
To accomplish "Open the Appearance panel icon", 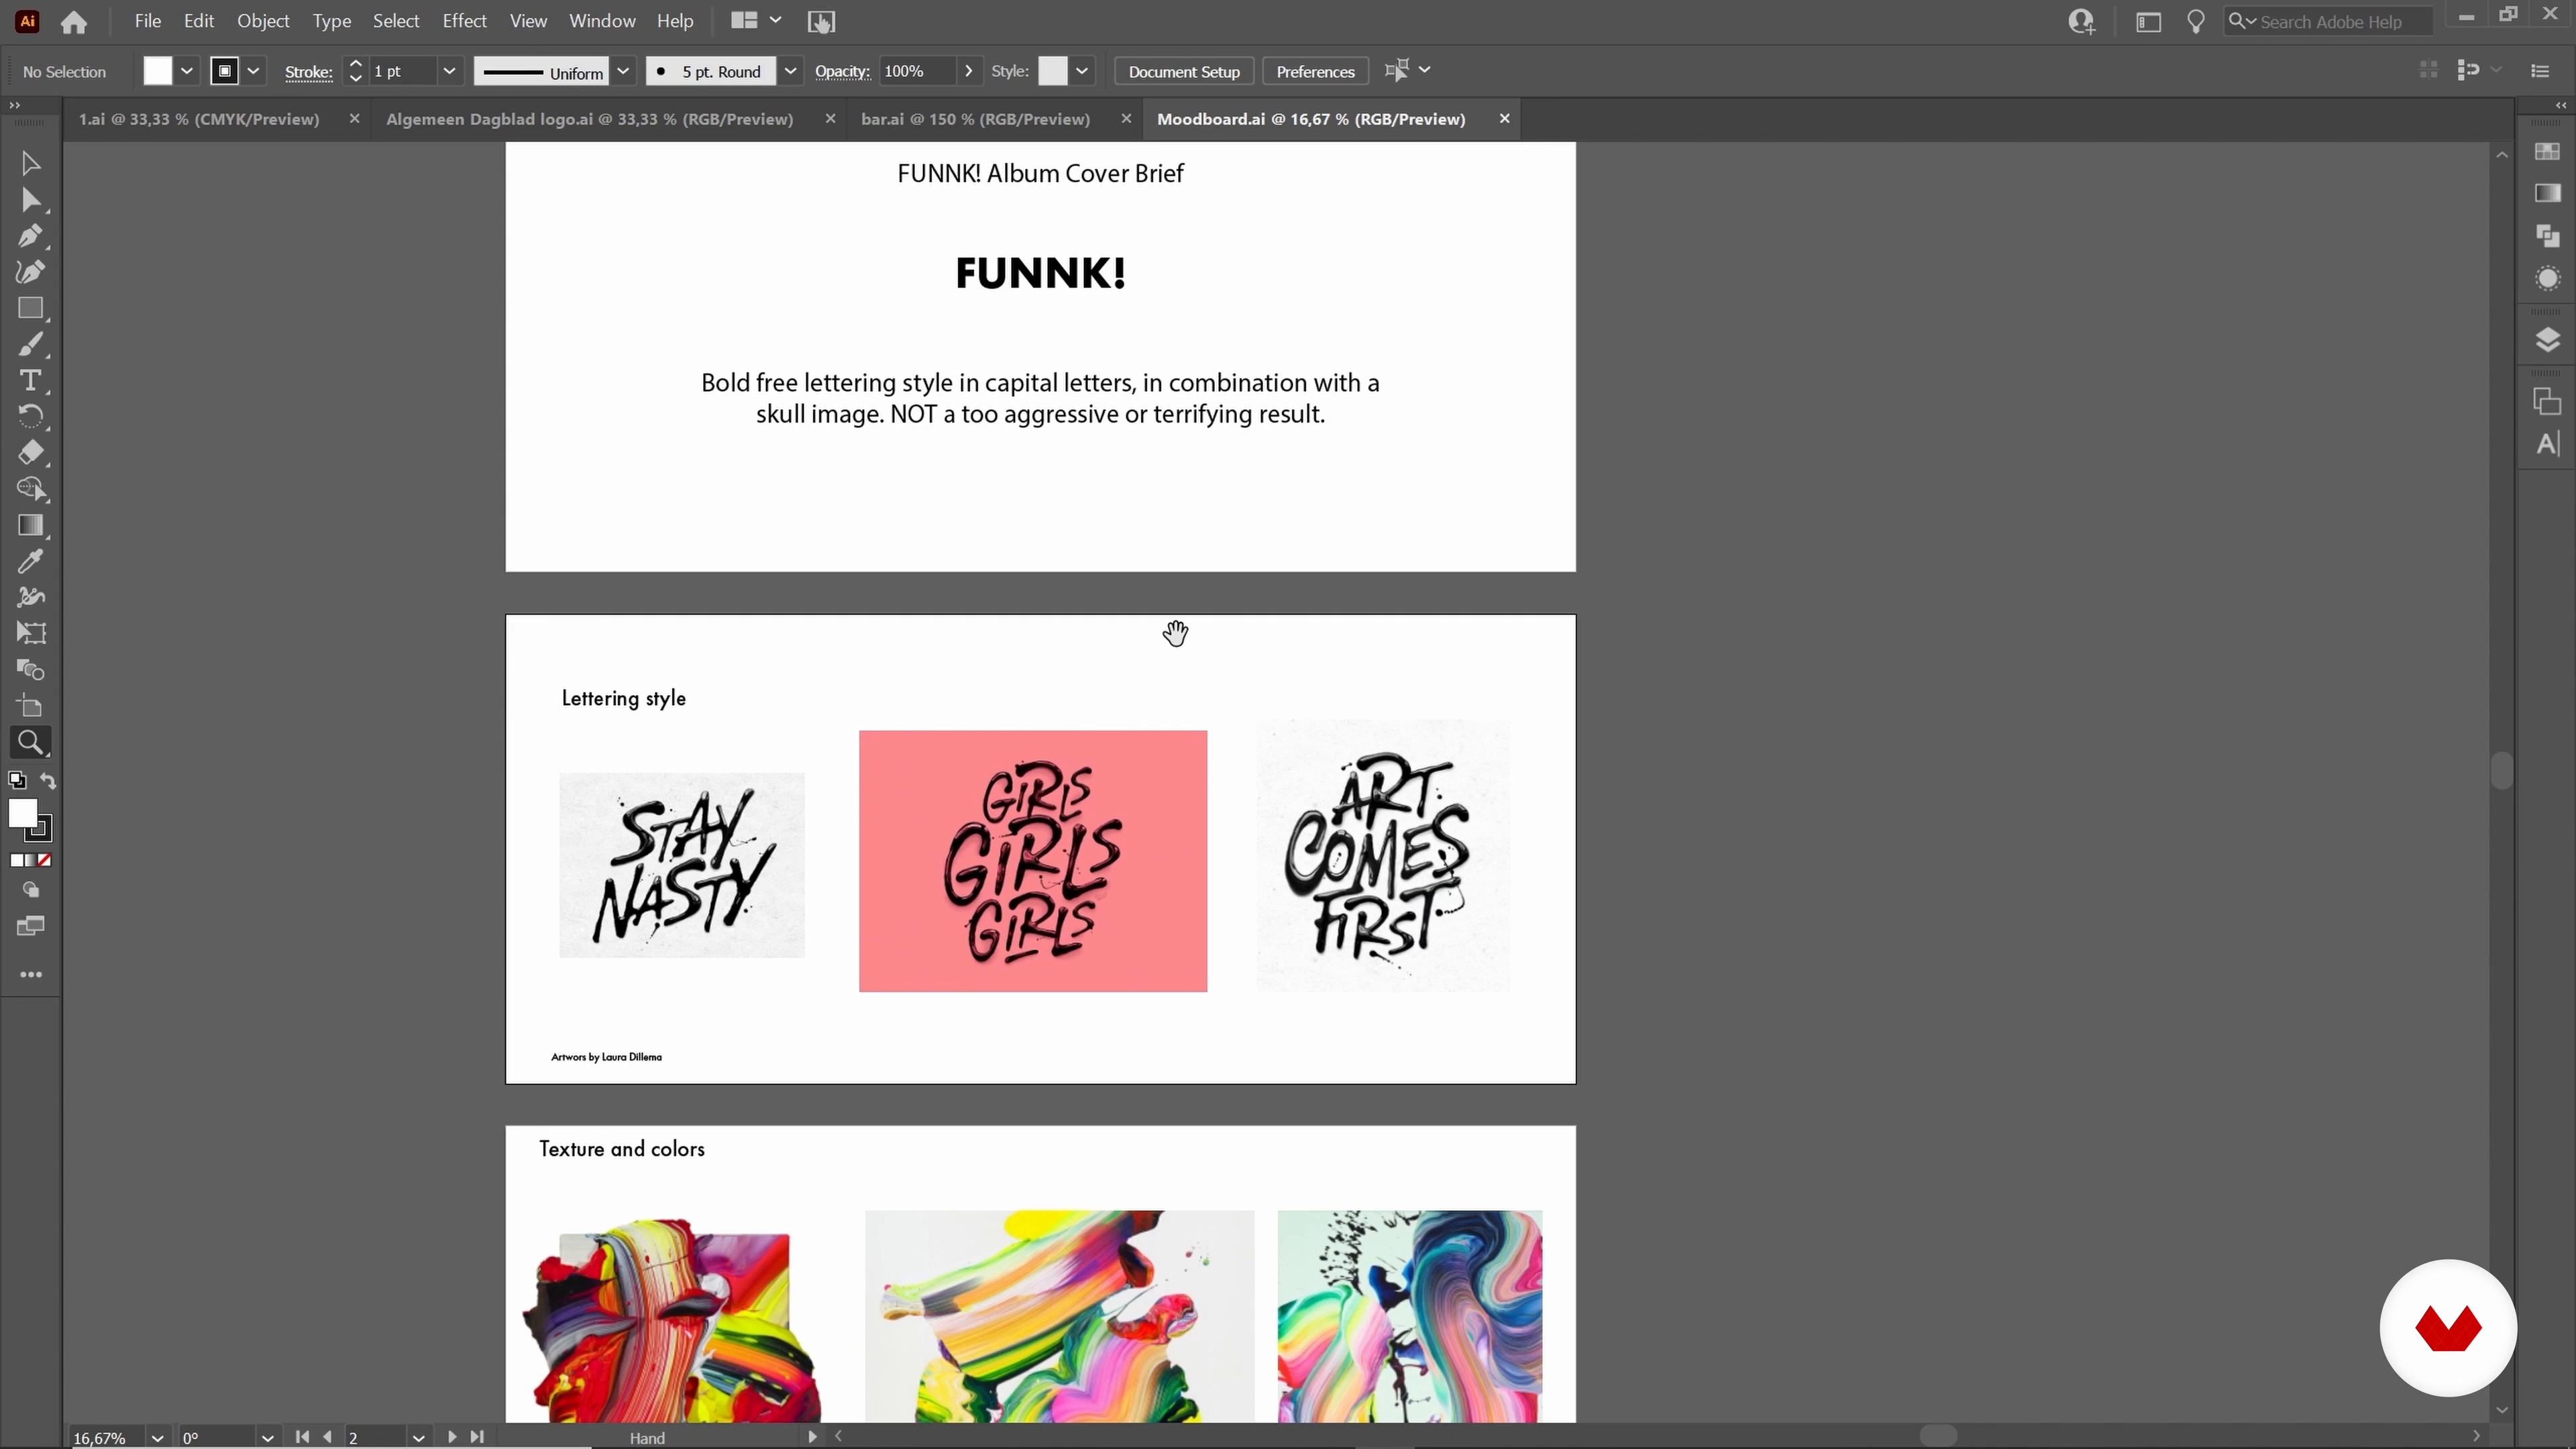I will (x=2547, y=279).
